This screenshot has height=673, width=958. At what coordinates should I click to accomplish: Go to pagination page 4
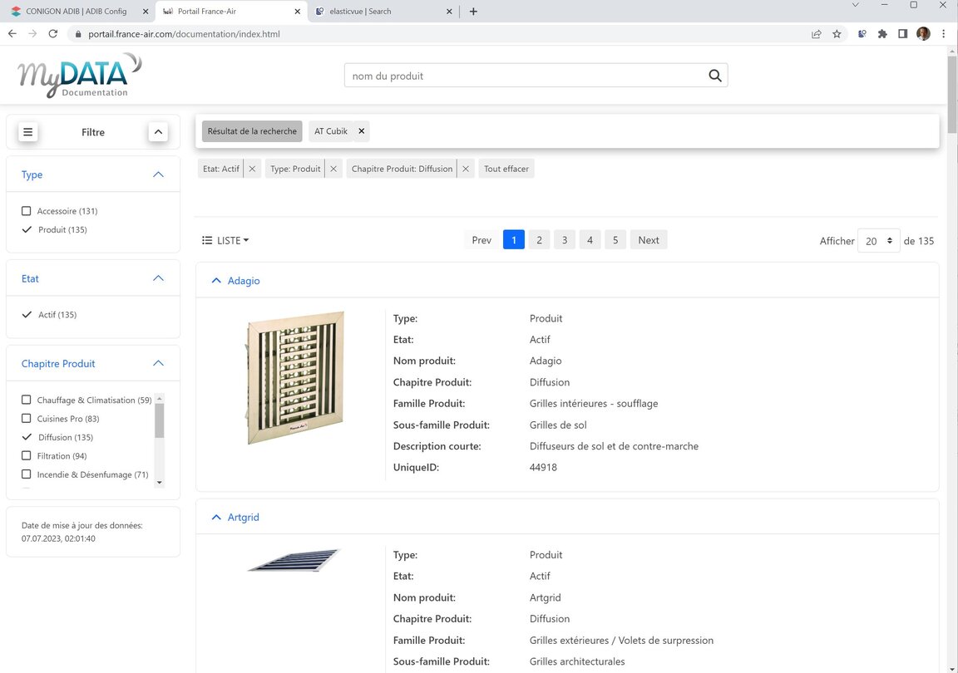pyautogui.click(x=590, y=240)
